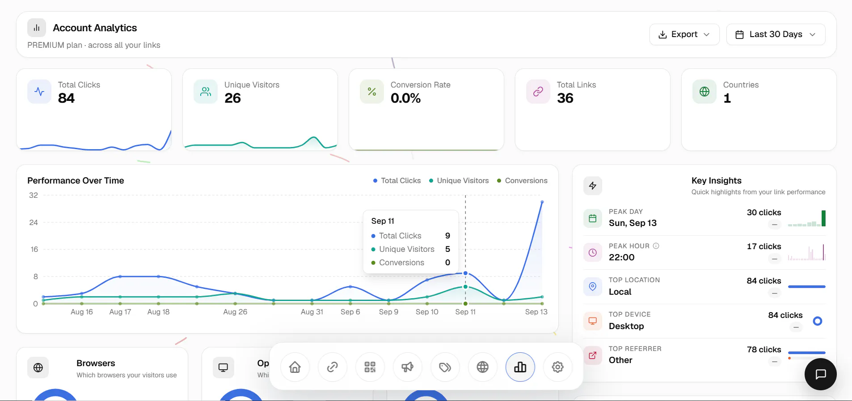Viewport: 852px width, 401px height.
Task: Click the Top Location pin icon
Action: tap(593, 287)
